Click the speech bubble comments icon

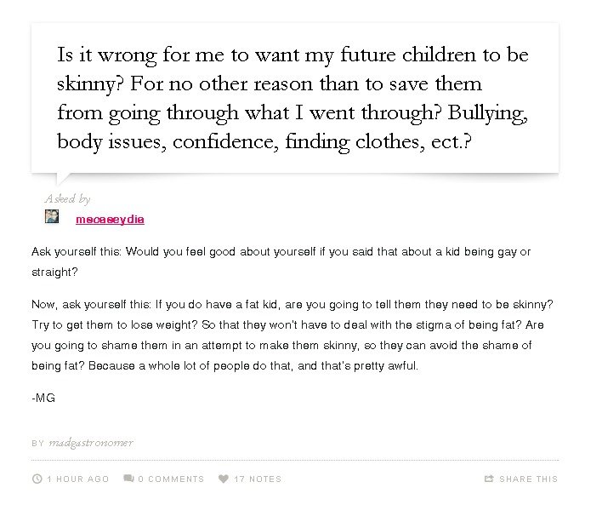click(x=128, y=479)
